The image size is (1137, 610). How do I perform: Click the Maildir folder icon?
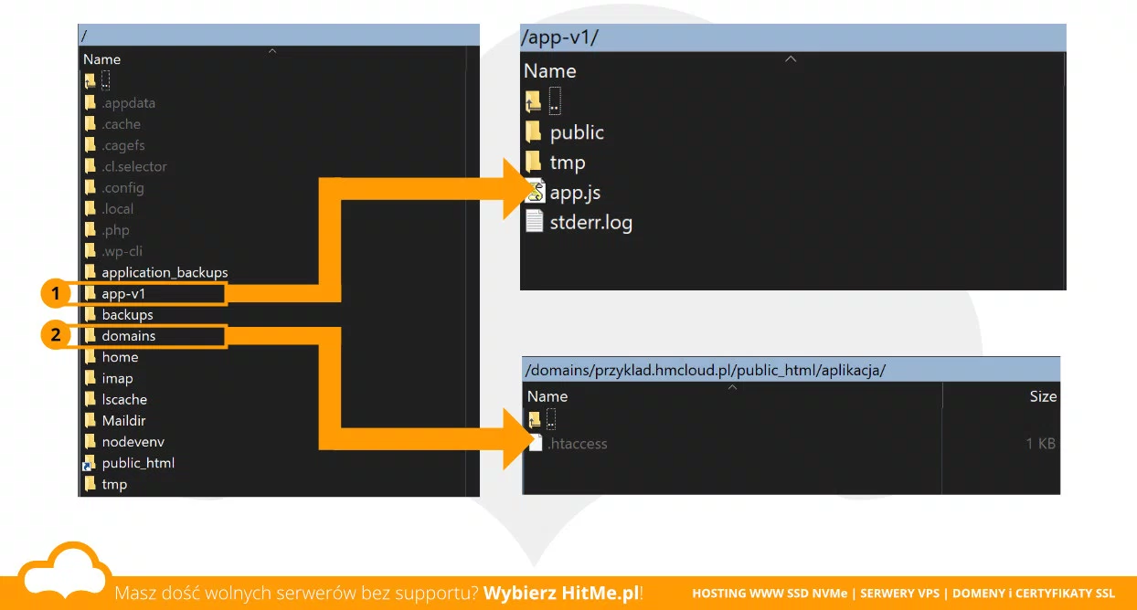click(x=90, y=420)
